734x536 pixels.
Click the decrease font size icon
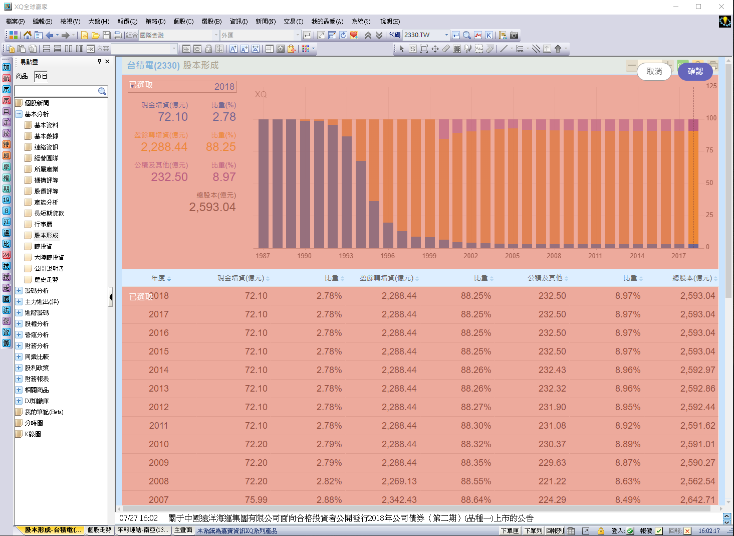tap(244, 49)
